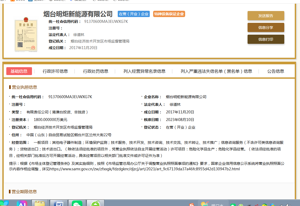
Task: Open the 列入严重违法失信名单（黑名单）信息 tab
Action: pyautogui.click(x=216, y=71)
